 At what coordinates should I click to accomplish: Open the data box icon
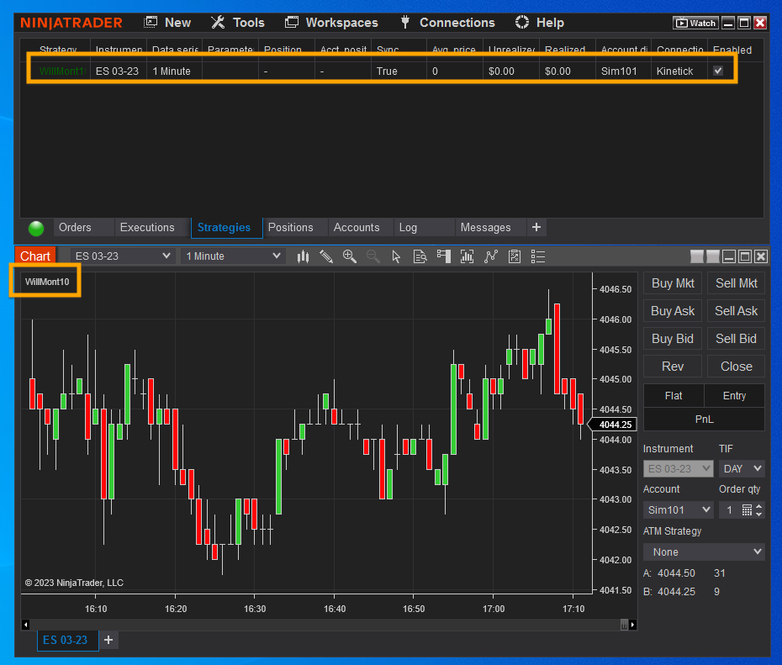[420, 256]
